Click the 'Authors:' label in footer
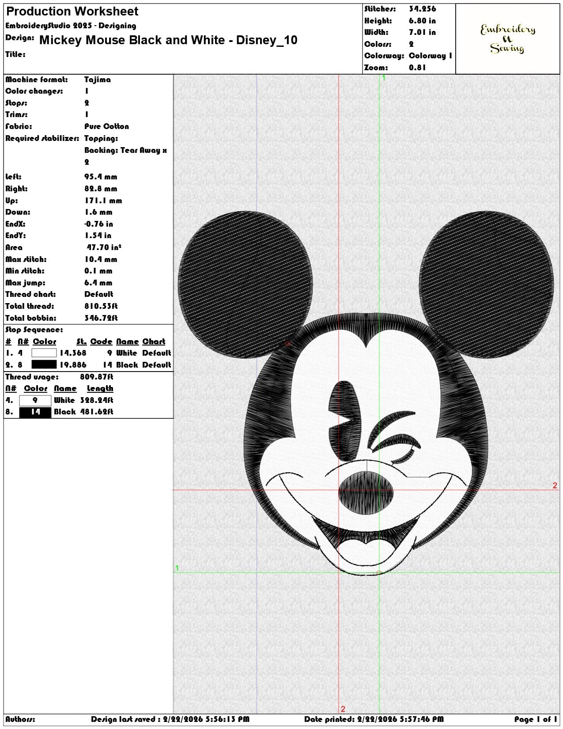Viewport: 563px width, 729px height. pos(20,719)
